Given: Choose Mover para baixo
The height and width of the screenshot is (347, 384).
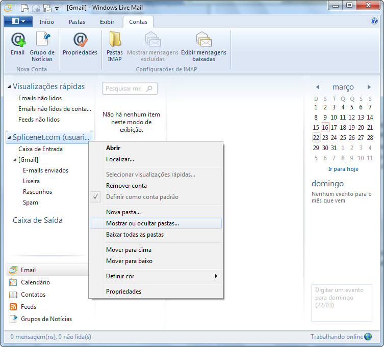Looking at the screenshot, I should (156, 261).
